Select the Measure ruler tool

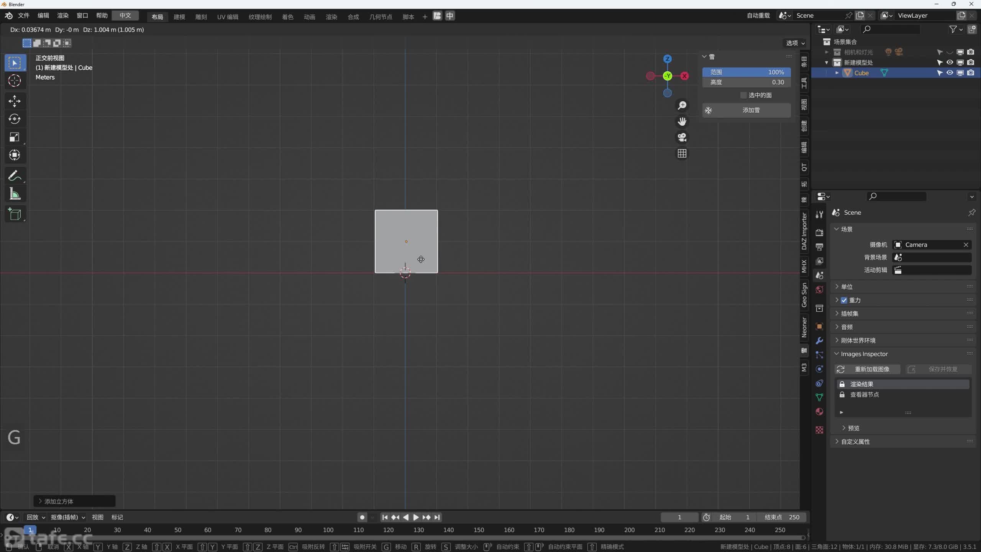(x=15, y=194)
